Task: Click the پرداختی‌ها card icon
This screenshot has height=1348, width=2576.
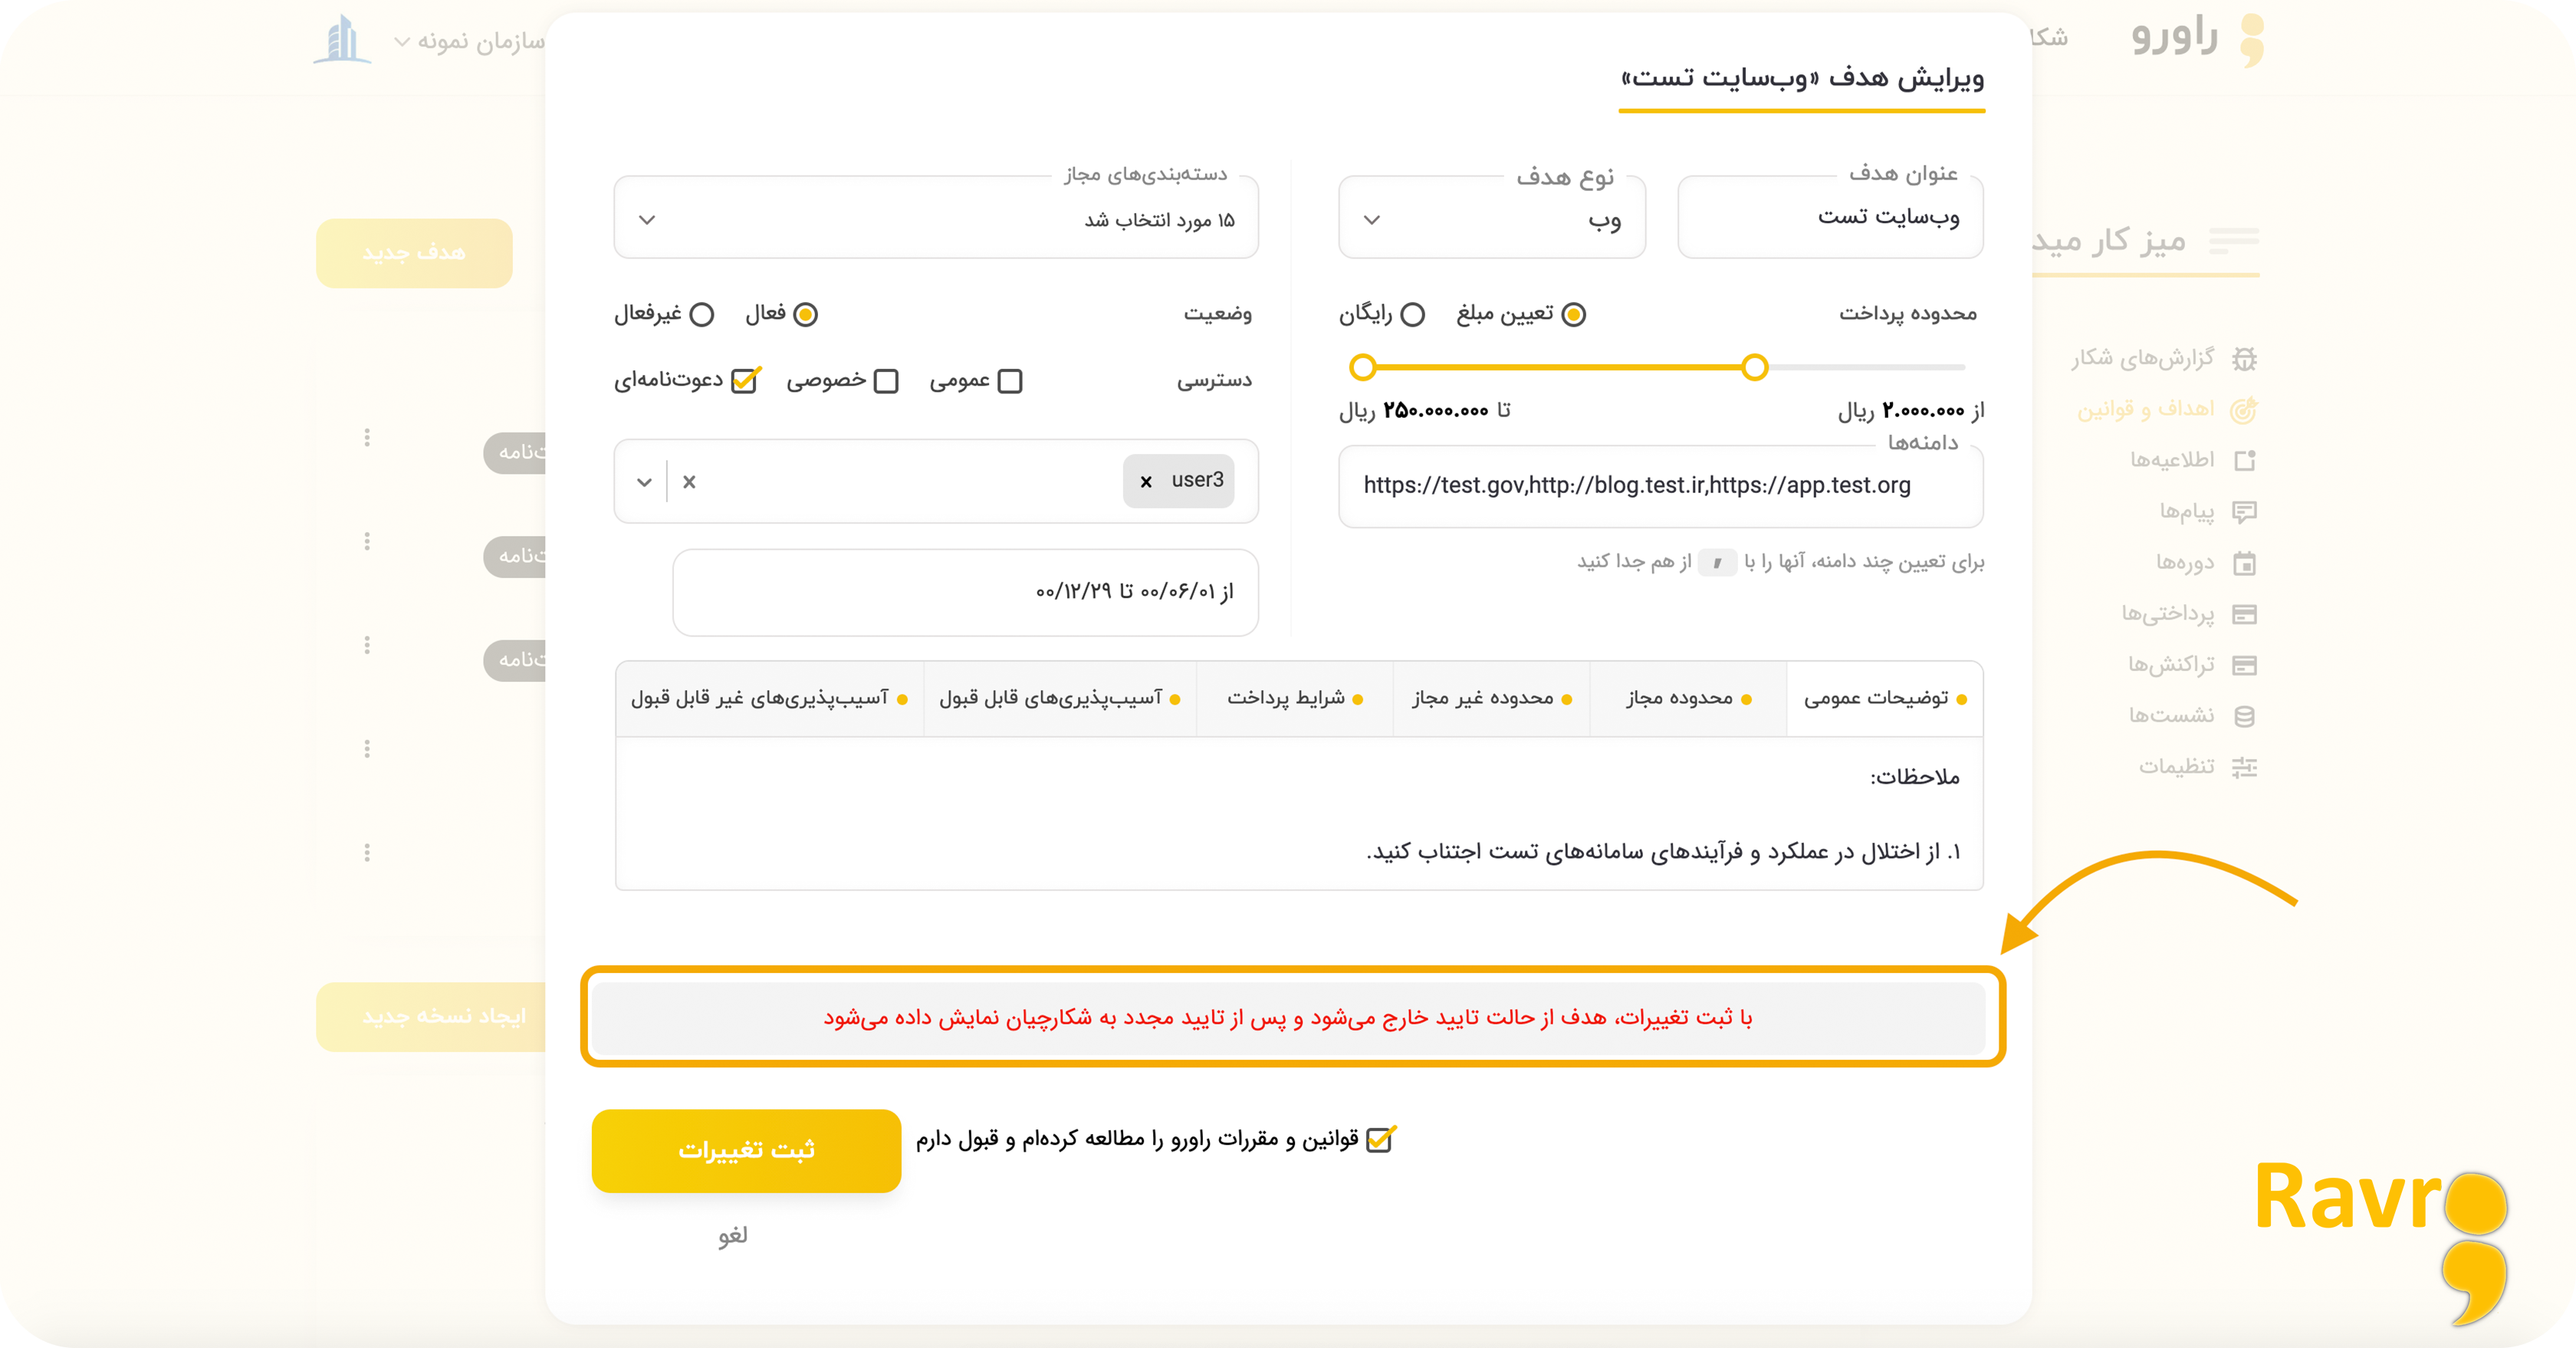Action: pos(2244,614)
